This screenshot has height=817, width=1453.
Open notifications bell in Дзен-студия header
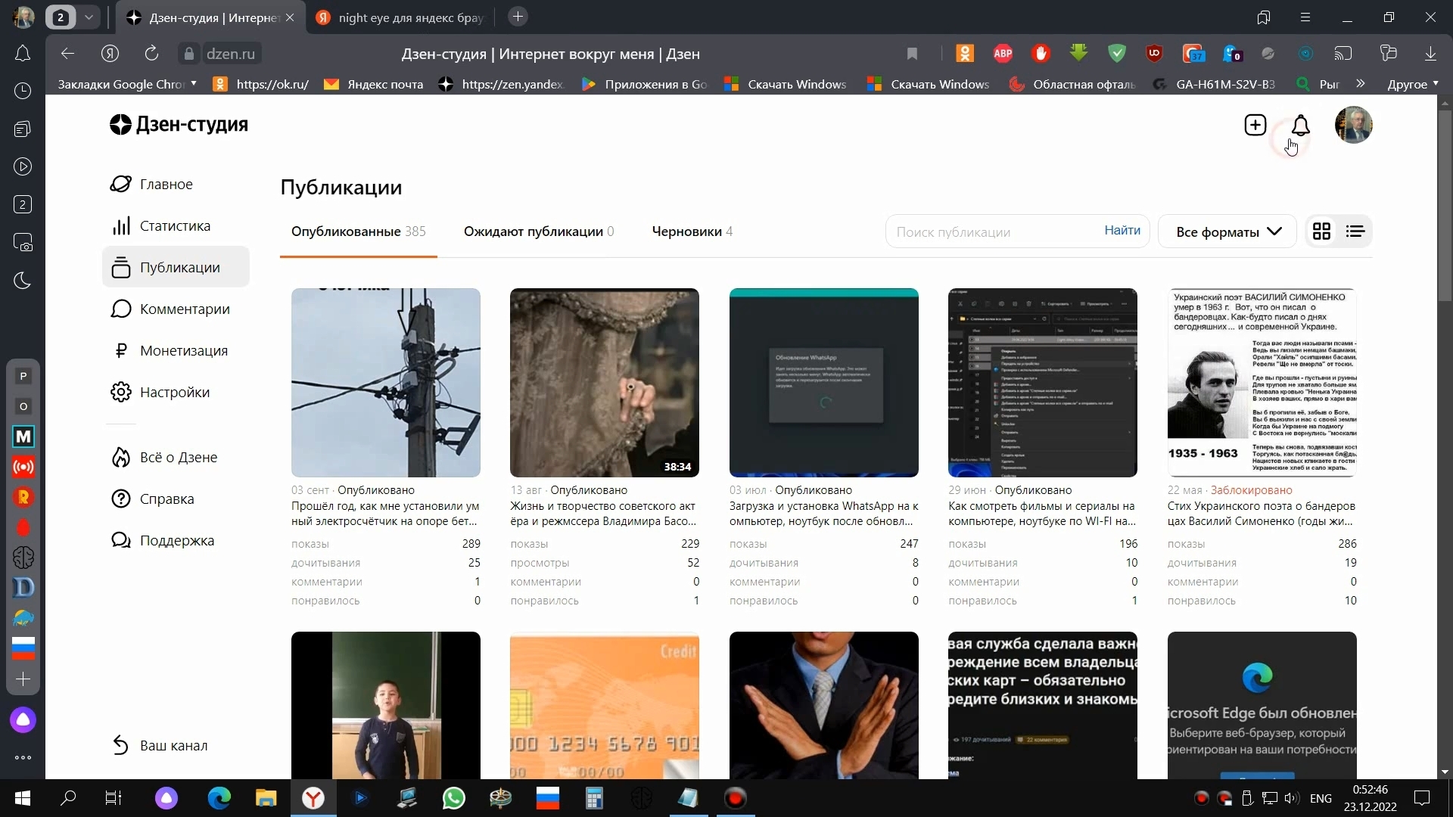(x=1300, y=125)
